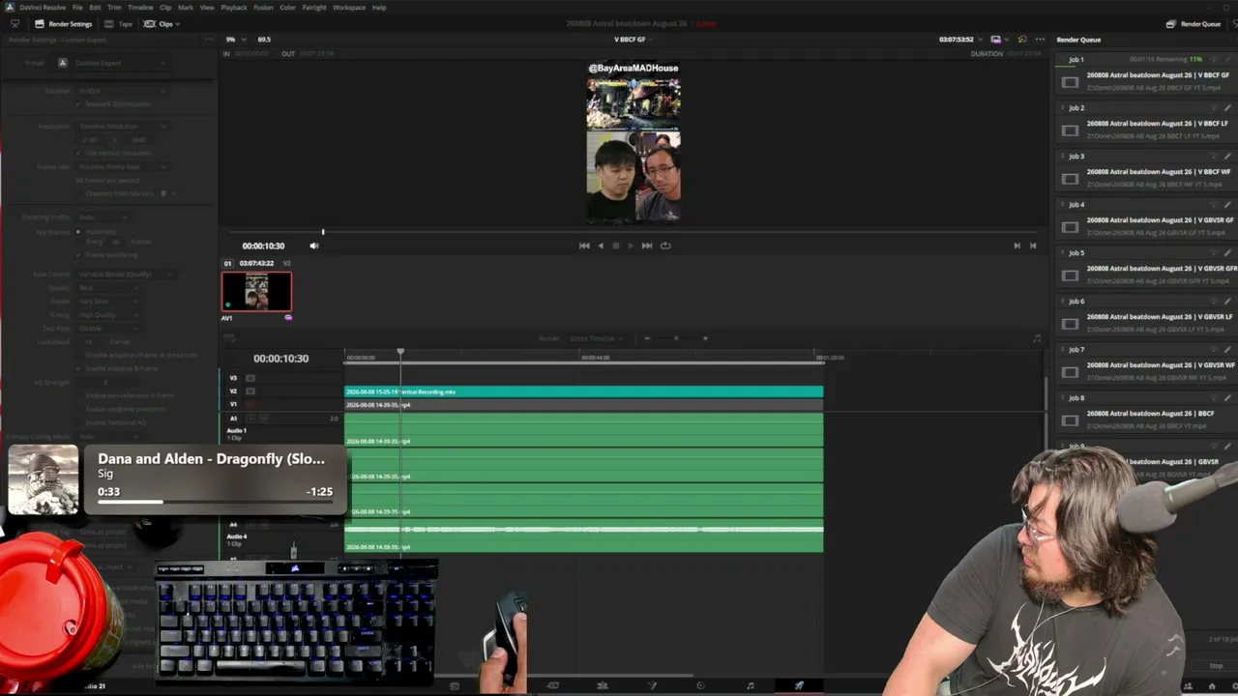Zoom out timeline with minus icon
This screenshot has height=696, width=1238.
(x=647, y=338)
